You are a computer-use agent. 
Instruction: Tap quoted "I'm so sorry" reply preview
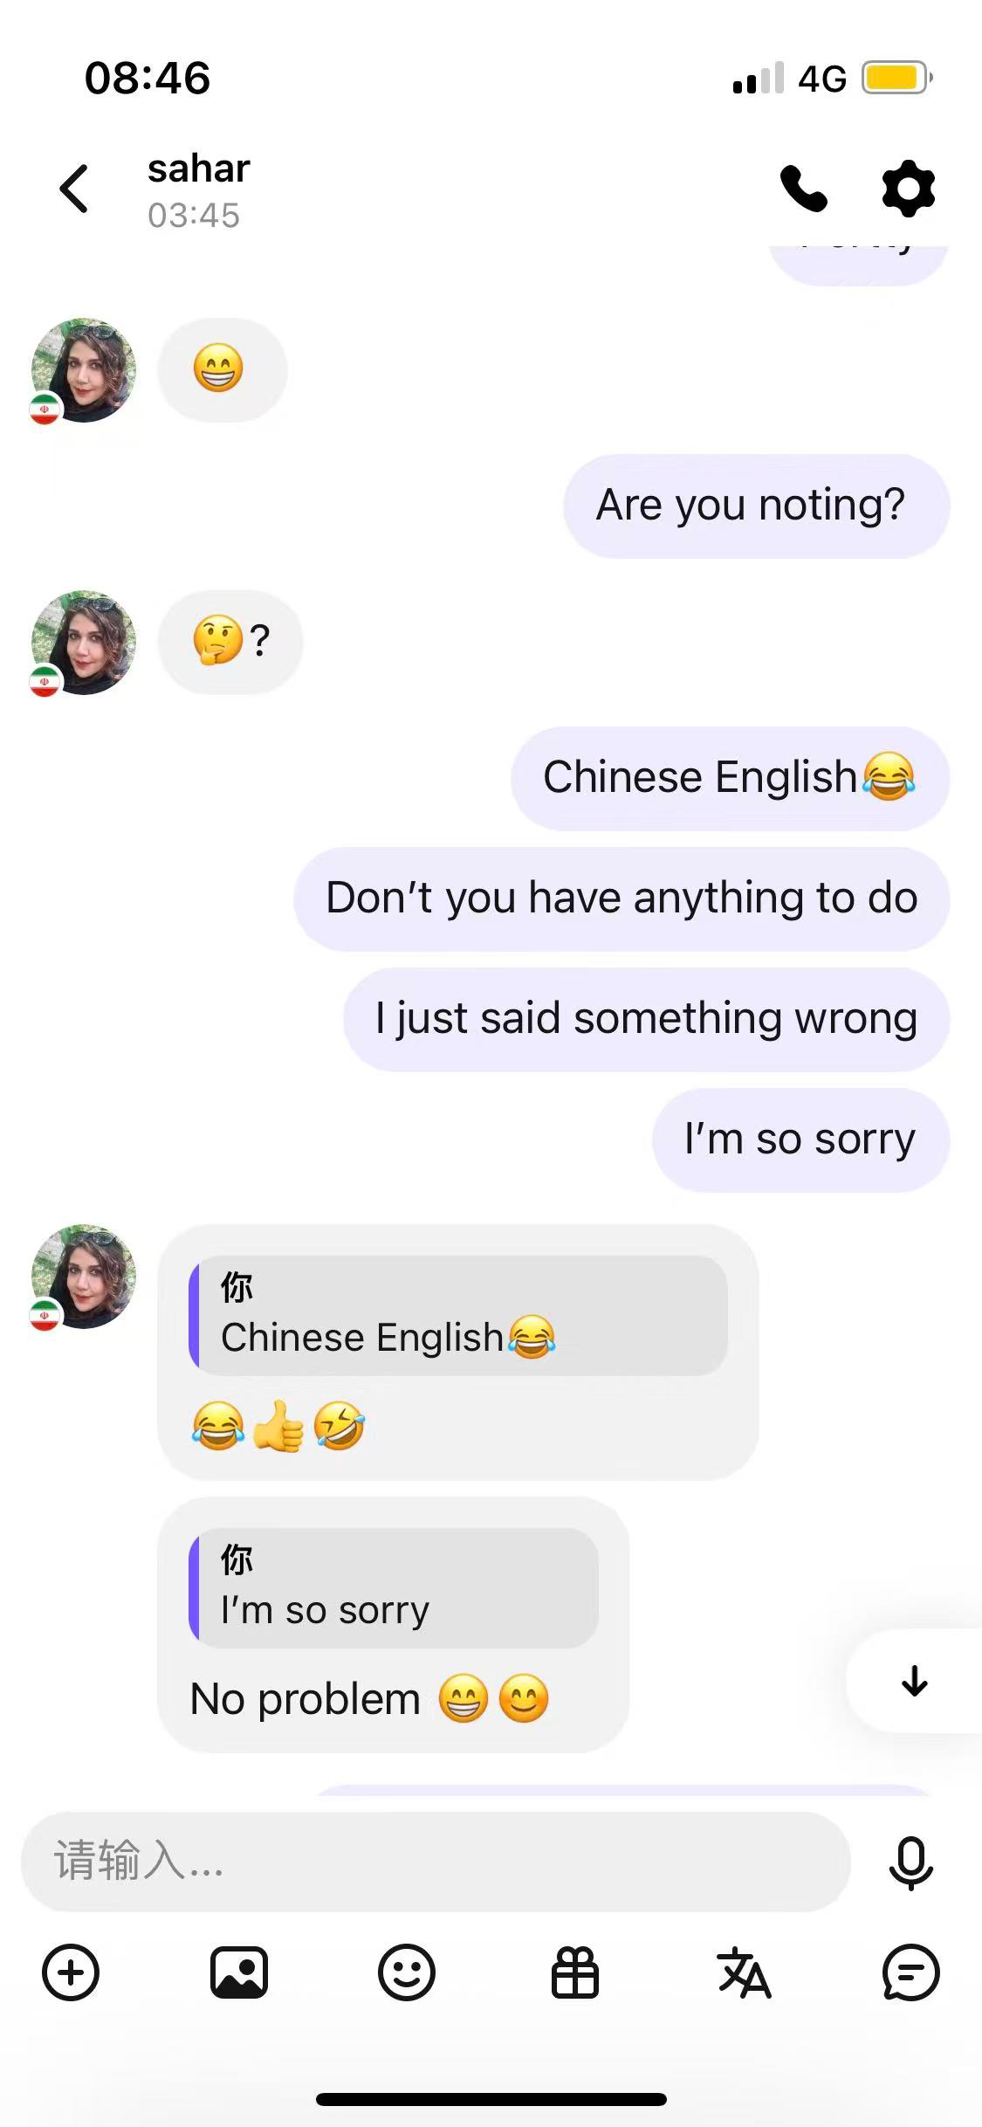pyautogui.click(x=394, y=1588)
